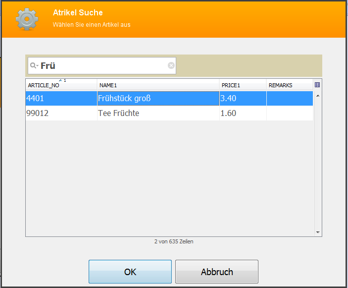Image resolution: width=348 pixels, height=288 pixels.
Task: Confirm selection with the OK button
Action: coord(130,272)
